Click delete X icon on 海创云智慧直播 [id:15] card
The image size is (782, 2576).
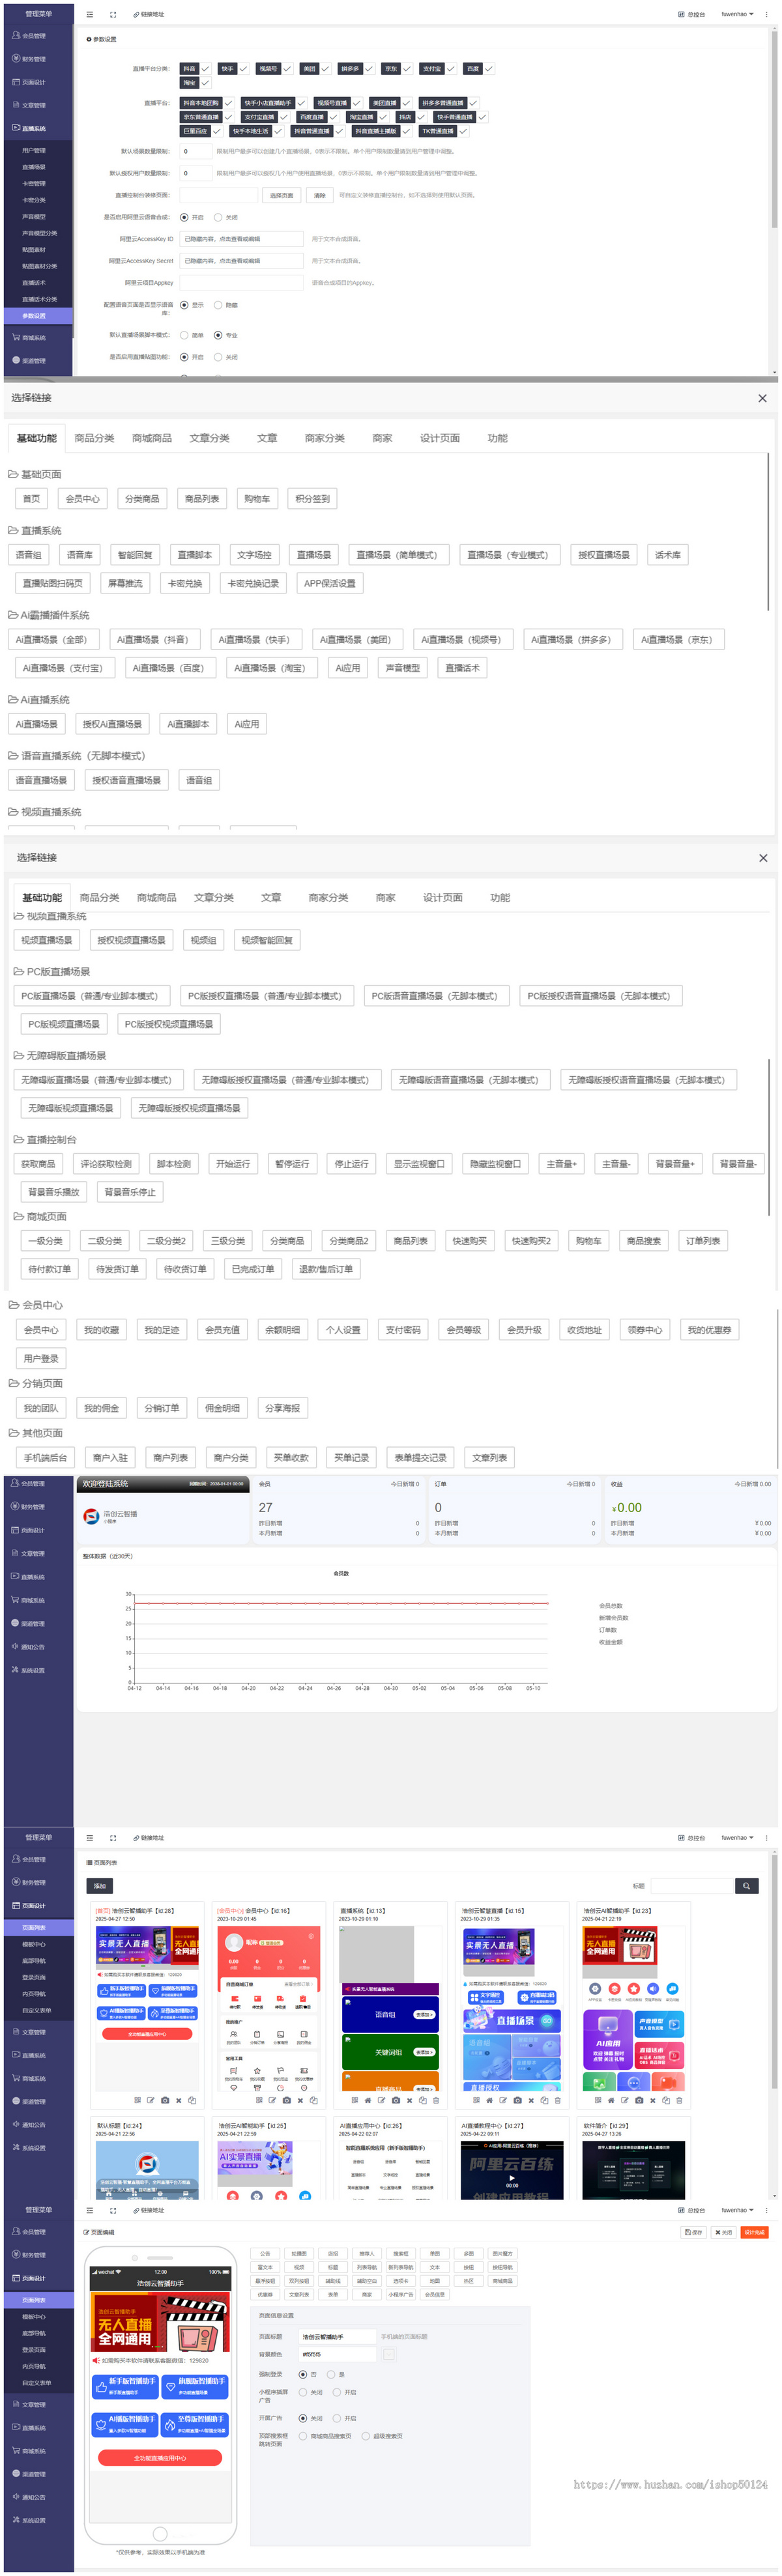[531, 2100]
